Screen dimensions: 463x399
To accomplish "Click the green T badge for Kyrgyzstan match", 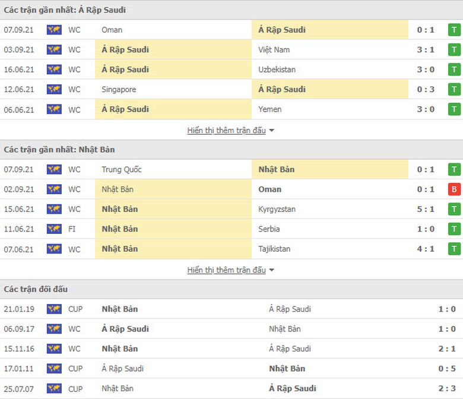I will point(454,209).
